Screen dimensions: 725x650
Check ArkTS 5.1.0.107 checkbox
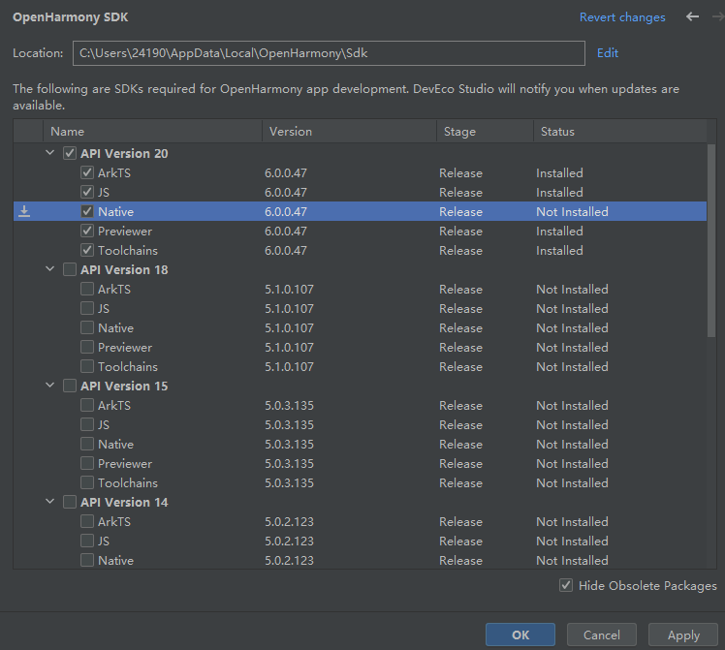(87, 290)
